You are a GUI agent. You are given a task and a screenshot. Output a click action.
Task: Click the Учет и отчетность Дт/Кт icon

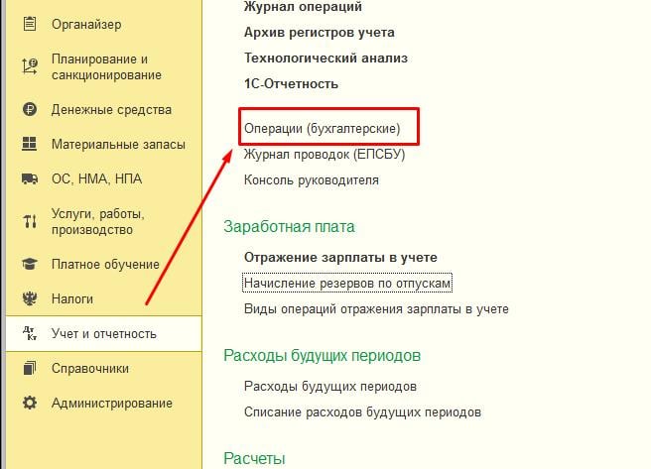30,333
